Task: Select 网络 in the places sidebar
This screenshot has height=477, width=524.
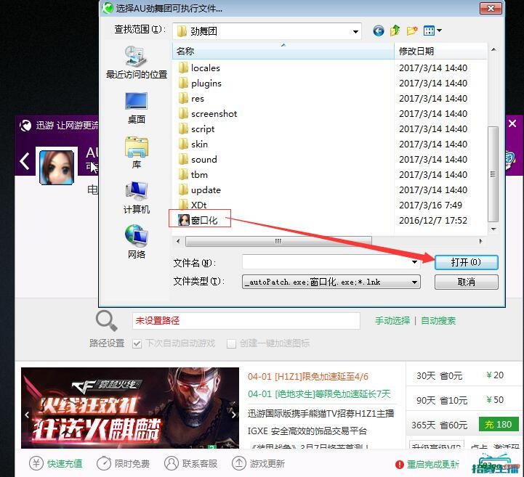Action: [137, 242]
